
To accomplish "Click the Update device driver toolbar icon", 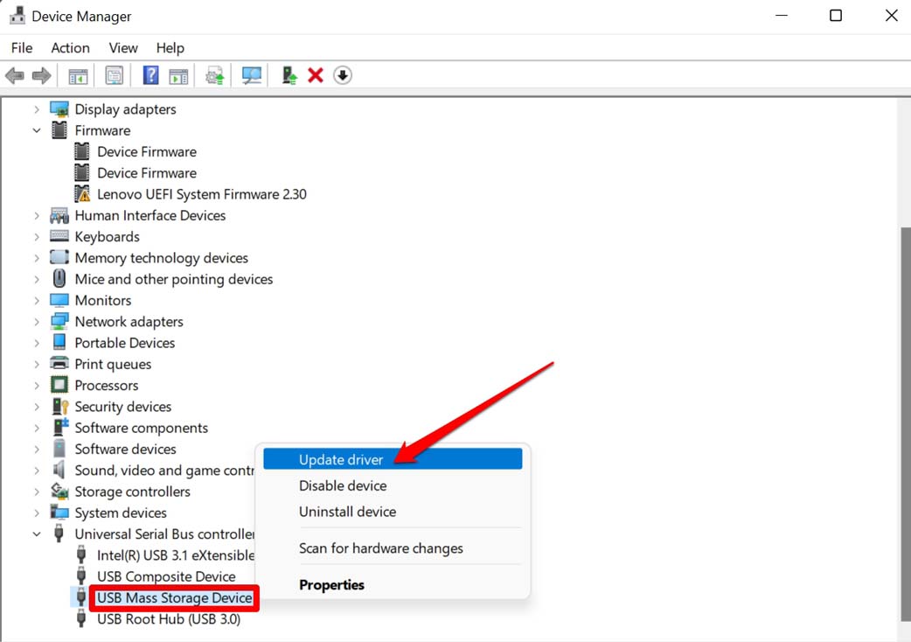I will click(x=289, y=76).
